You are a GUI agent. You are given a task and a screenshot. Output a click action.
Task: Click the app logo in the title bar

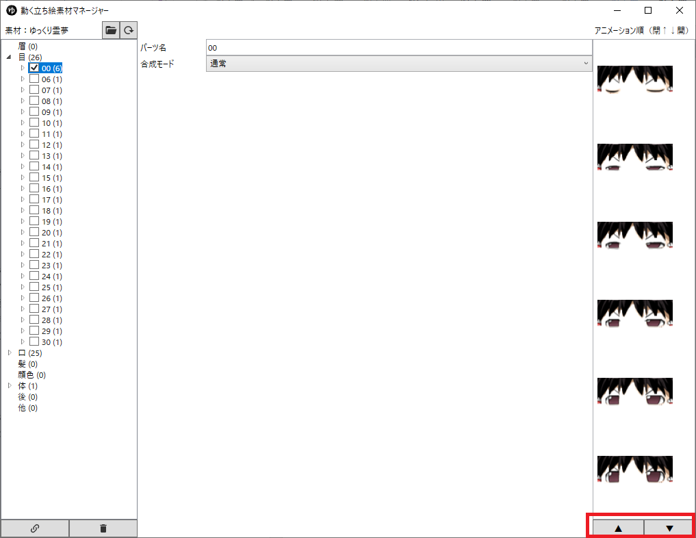12,10
